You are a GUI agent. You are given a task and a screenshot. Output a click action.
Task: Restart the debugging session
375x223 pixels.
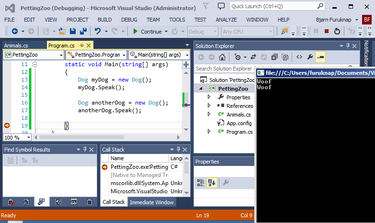point(337,31)
